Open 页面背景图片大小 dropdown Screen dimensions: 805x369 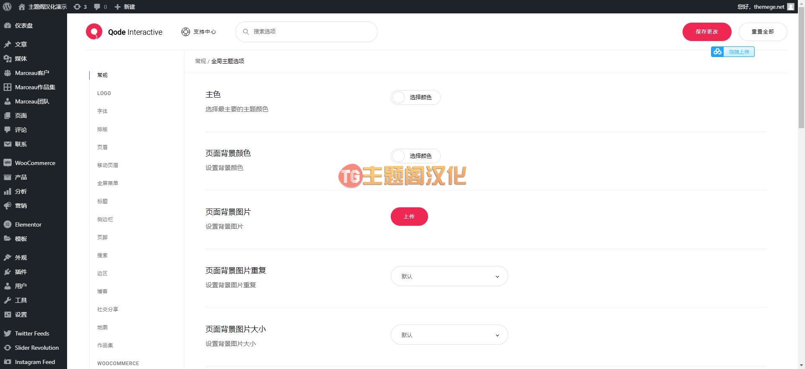coord(449,335)
